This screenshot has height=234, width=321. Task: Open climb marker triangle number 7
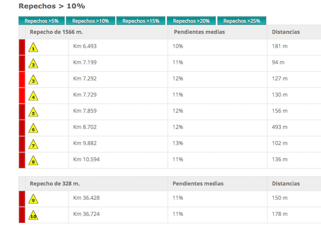(33, 144)
